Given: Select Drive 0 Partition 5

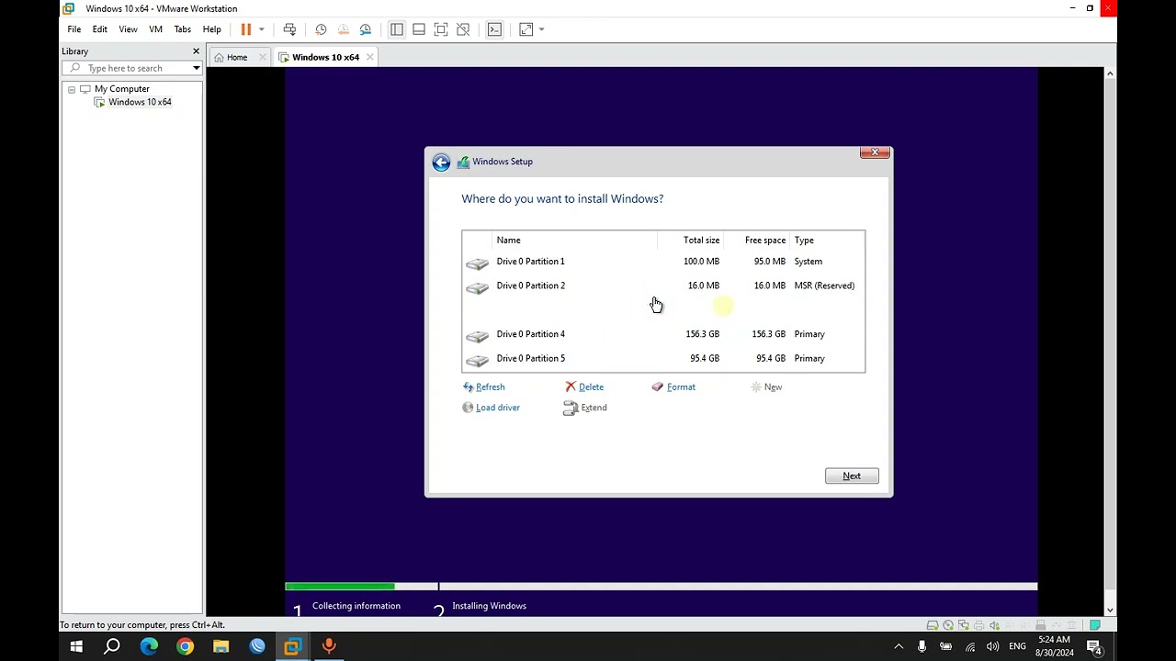Looking at the screenshot, I should 663,358.
